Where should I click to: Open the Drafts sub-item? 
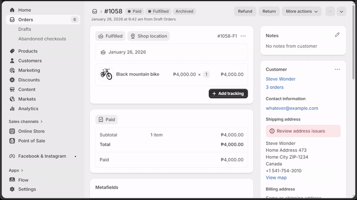[25, 29]
